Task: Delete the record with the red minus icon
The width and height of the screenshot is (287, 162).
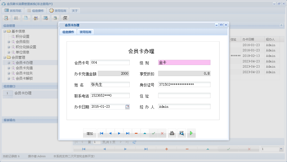Action: click(136, 133)
